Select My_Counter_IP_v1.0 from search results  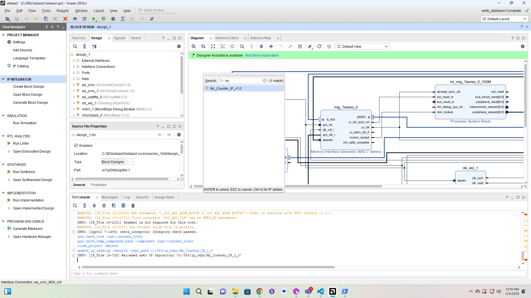tap(226, 89)
